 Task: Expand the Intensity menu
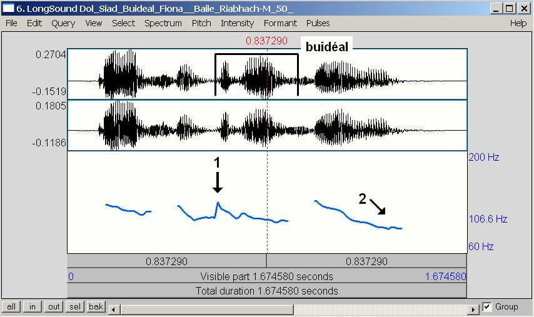[x=237, y=23]
